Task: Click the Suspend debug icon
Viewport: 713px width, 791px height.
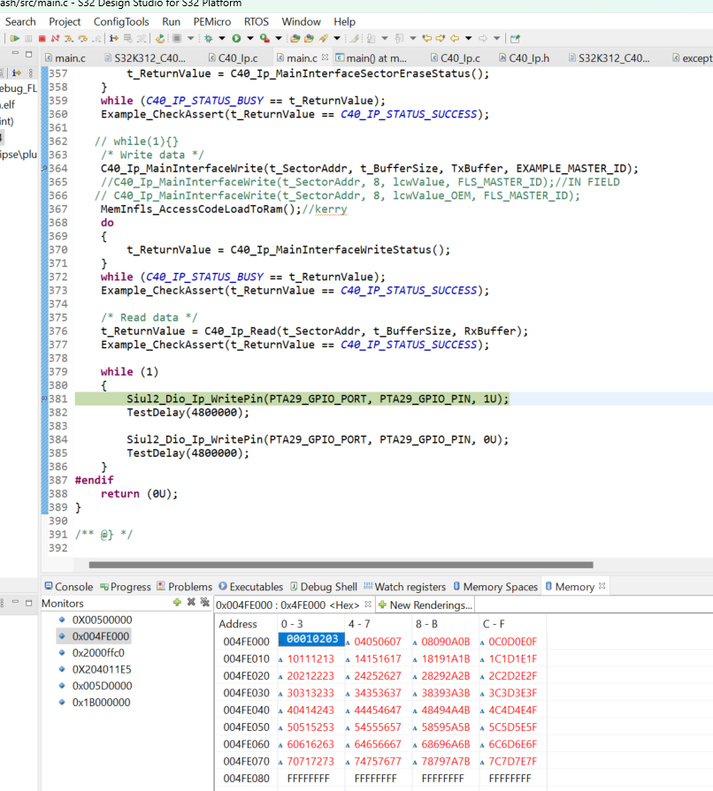Action: 28,38
